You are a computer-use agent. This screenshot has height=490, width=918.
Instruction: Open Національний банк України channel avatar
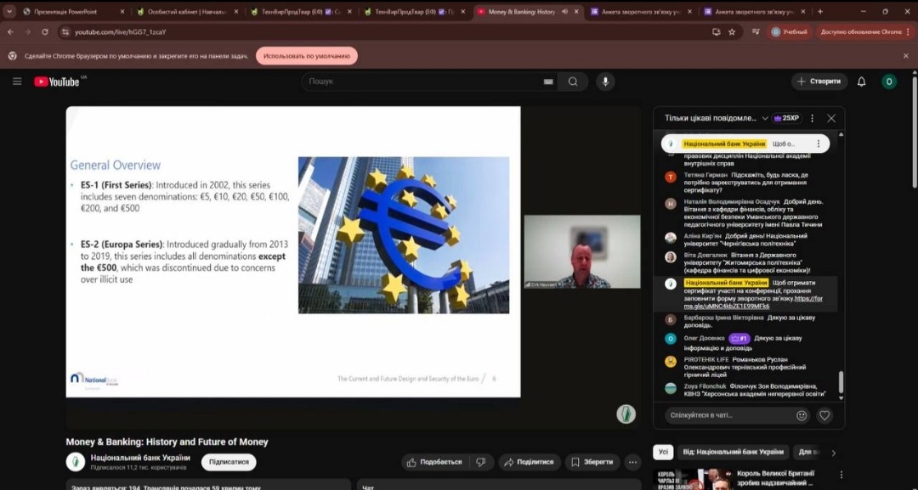coord(76,462)
